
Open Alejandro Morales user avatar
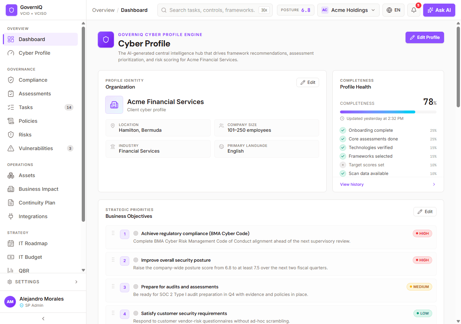[10, 302]
